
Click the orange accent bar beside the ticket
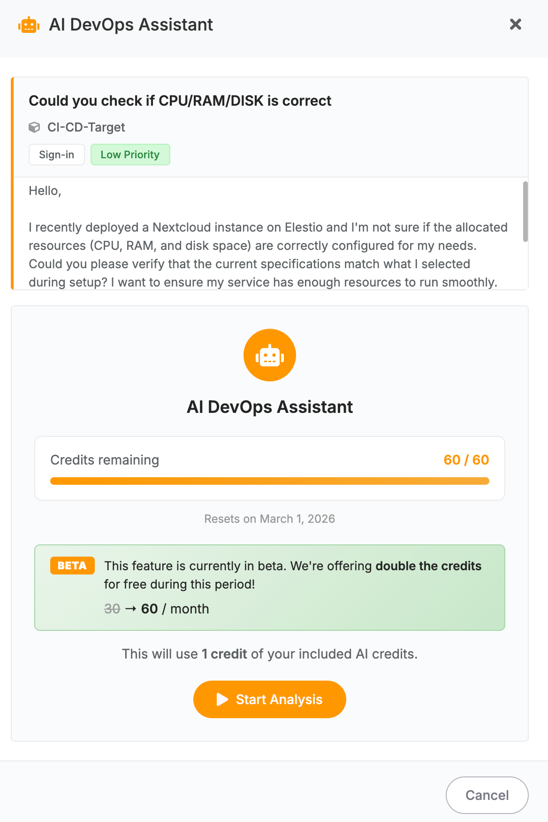[13, 183]
